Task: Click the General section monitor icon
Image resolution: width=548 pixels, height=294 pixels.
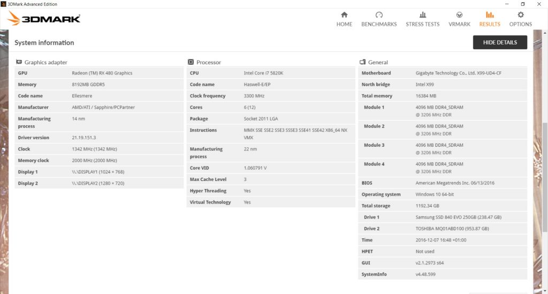Action: point(362,62)
